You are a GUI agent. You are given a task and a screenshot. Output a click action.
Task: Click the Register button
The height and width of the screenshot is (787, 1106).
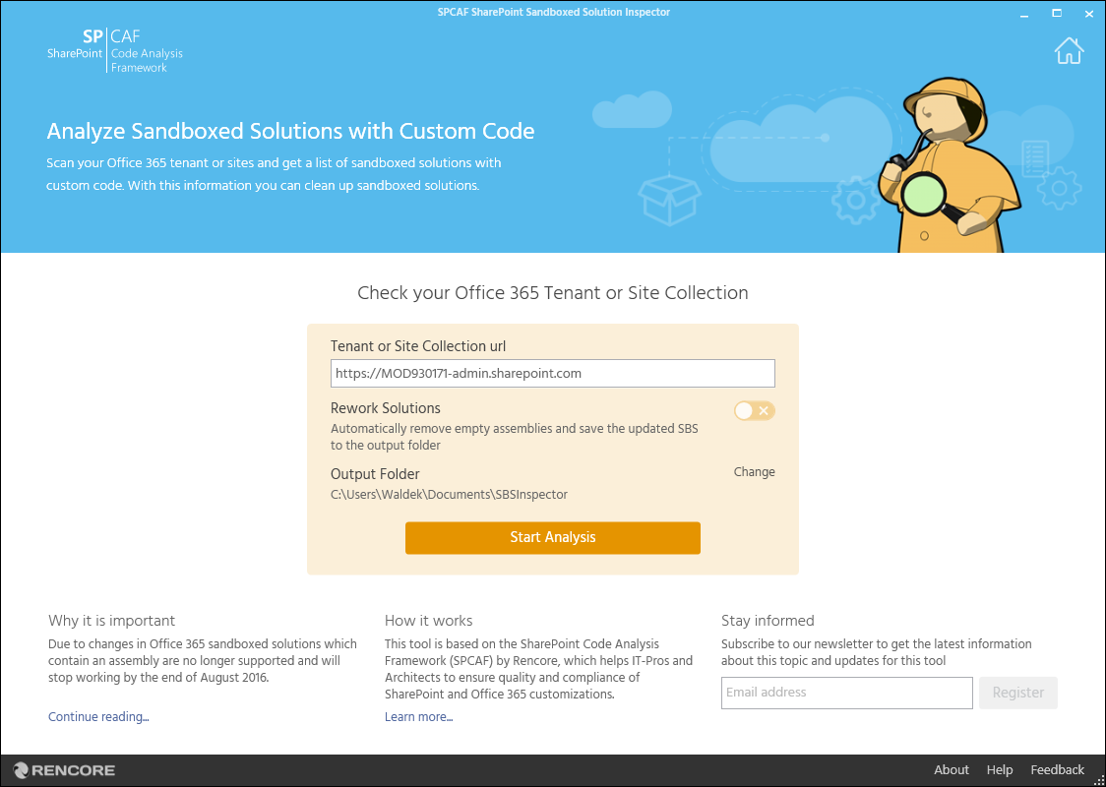coord(1017,693)
